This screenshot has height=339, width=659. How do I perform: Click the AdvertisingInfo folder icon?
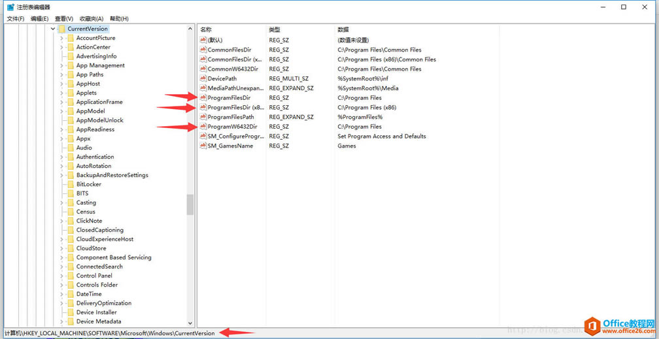coord(70,56)
